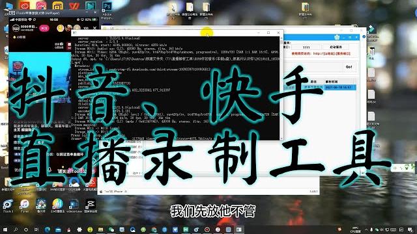Viewport: 417px width, 234px height.
Task: Launch Microsoft Edge from taskbar
Action: tap(48, 229)
